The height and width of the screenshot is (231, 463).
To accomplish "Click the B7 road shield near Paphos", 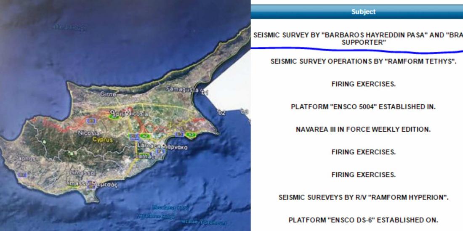I will pos(22,175).
